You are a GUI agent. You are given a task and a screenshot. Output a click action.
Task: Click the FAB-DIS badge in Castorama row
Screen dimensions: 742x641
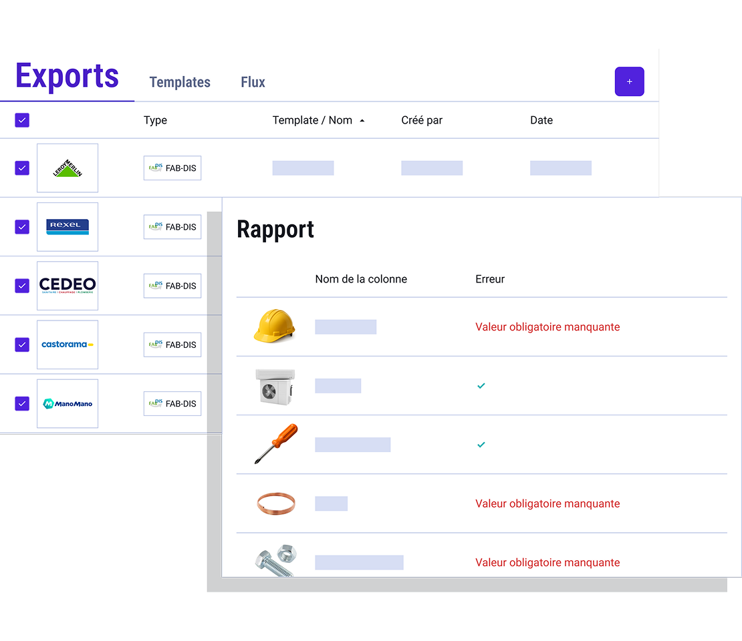pyautogui.click(x=172, y=345)
